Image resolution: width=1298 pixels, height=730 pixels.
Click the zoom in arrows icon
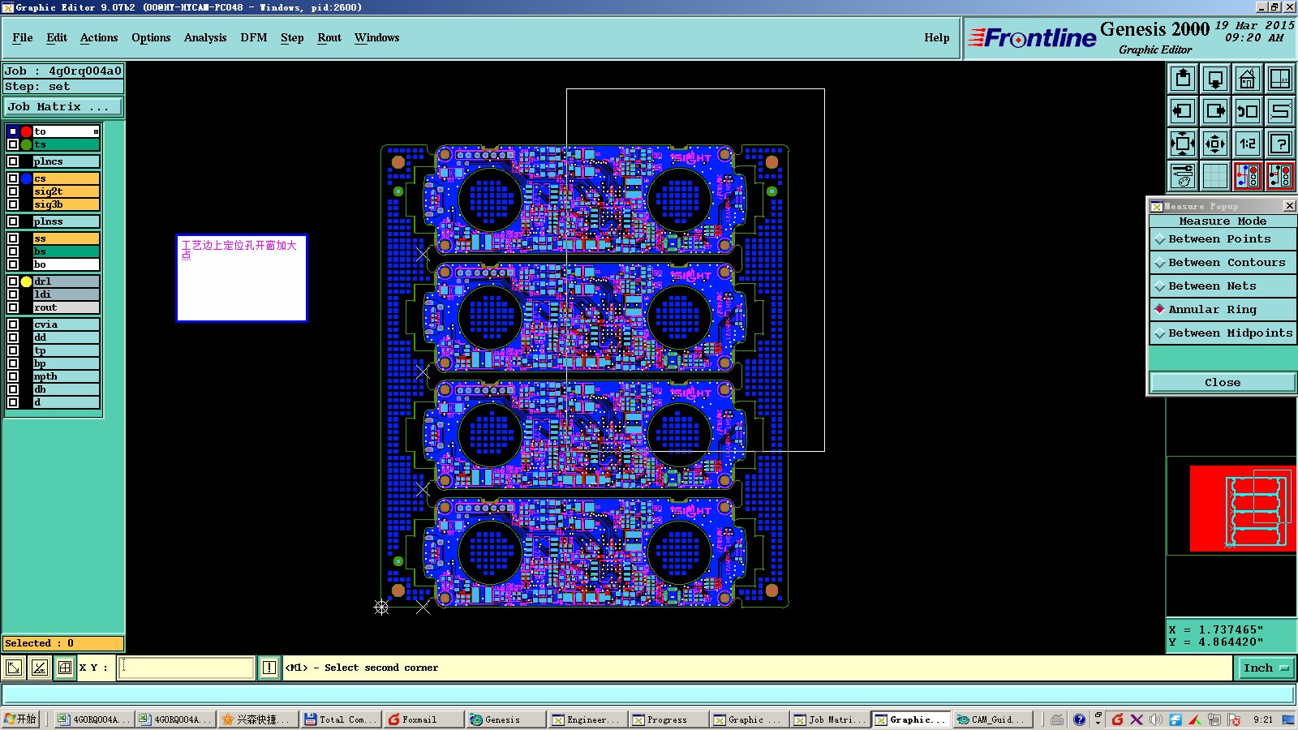1183,144
